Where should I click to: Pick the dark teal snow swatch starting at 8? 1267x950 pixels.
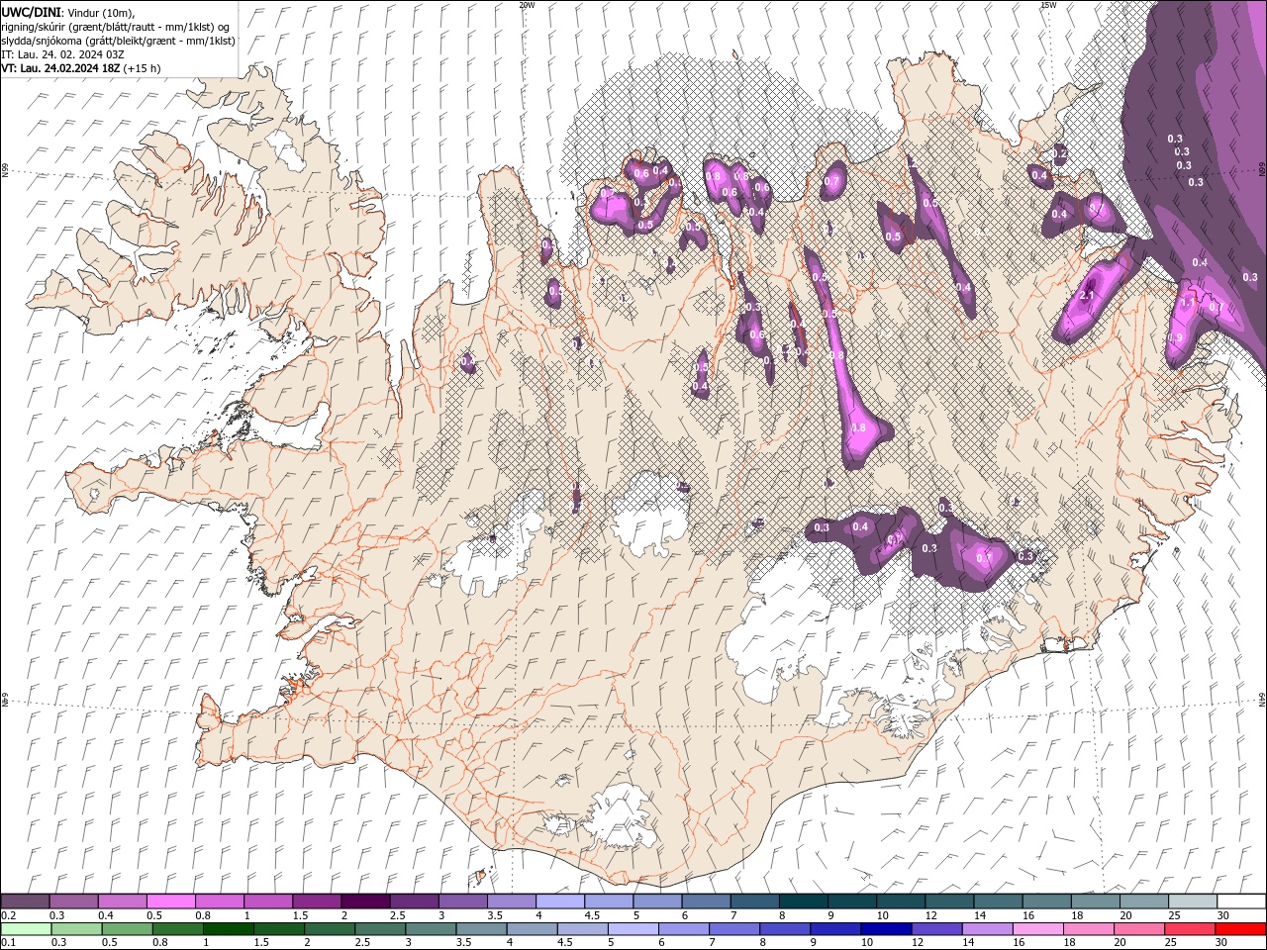point(804,902)
